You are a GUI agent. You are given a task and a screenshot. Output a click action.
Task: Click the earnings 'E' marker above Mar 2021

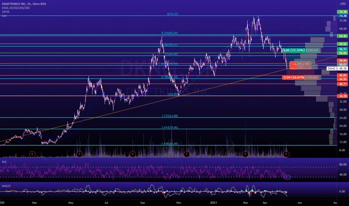pyautogui.click(x=245, y=154)
